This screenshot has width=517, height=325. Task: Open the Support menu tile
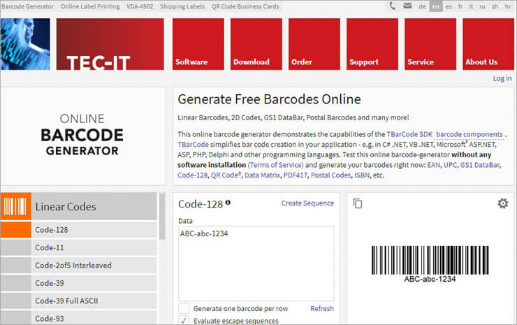tap(372, 44)
